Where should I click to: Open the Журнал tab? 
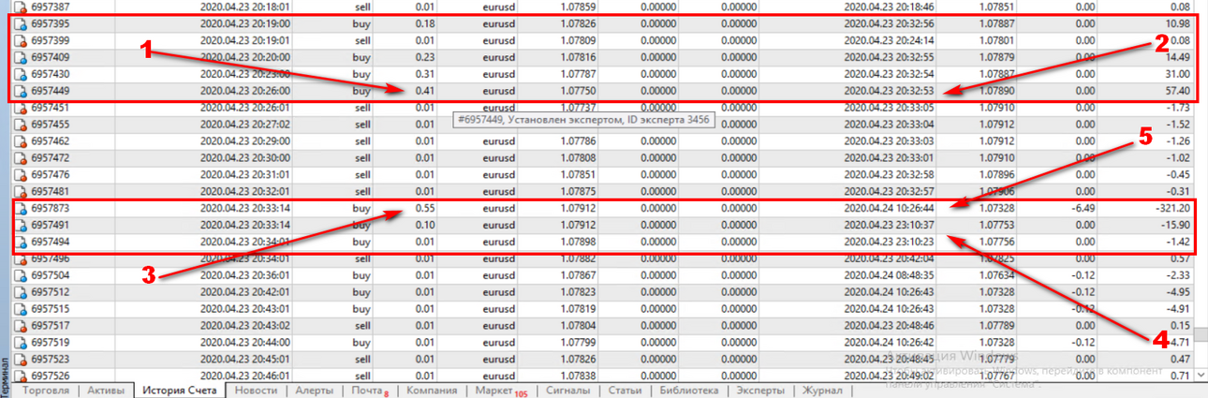coord(823,391)
